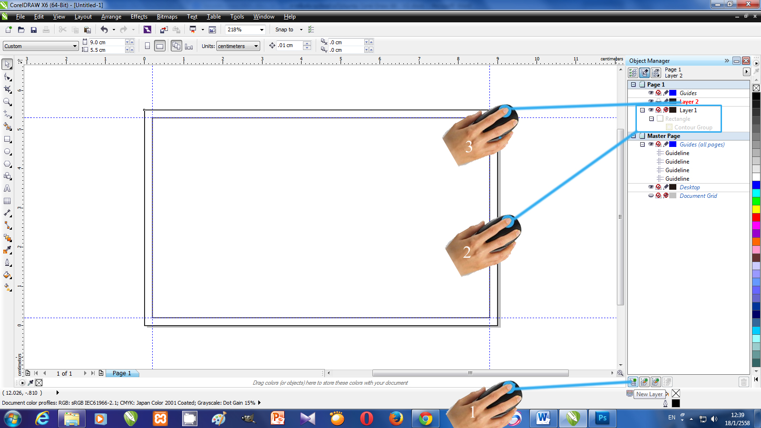Click the Import icon in toolbar
Viewport: 761px width, 428px height.
click(x=164, y=29)
